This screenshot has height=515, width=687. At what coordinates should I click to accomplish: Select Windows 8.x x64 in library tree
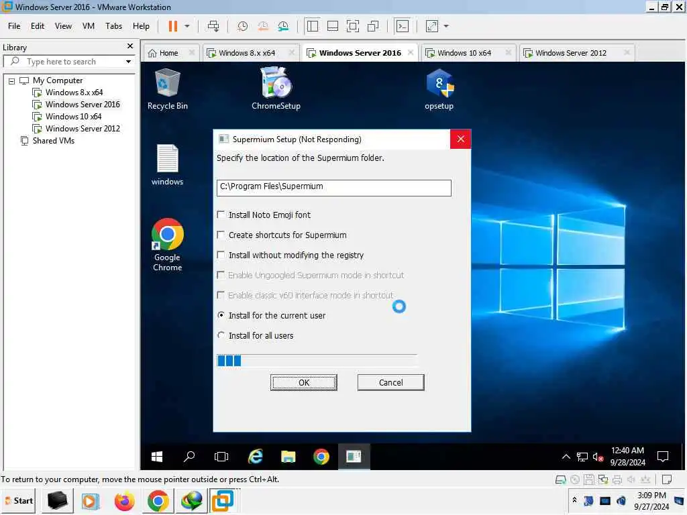pos(74,93)
